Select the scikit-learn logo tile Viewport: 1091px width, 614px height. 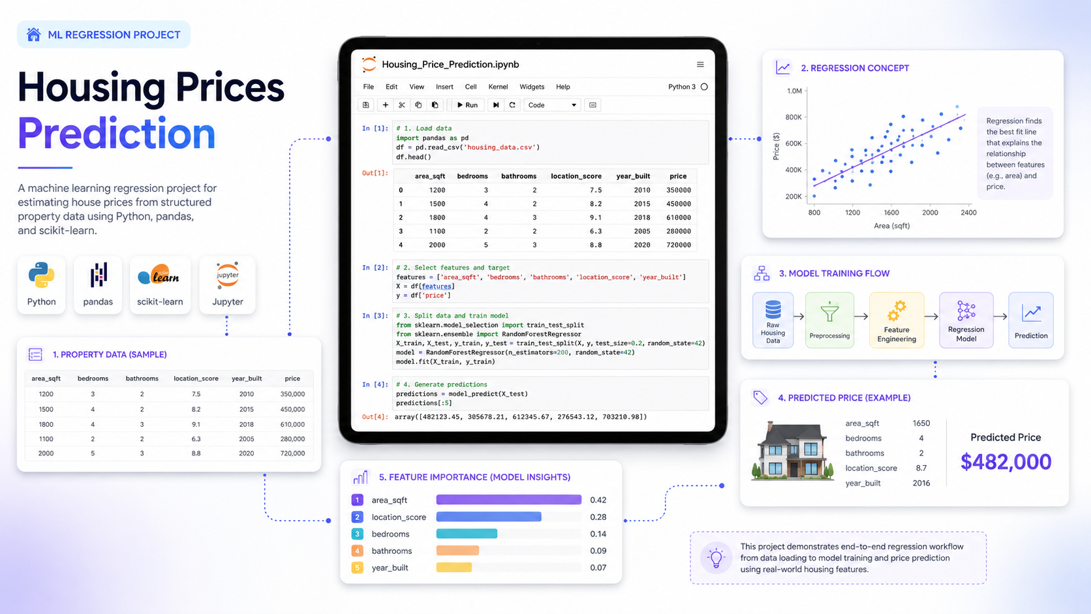tap(160, 285)
